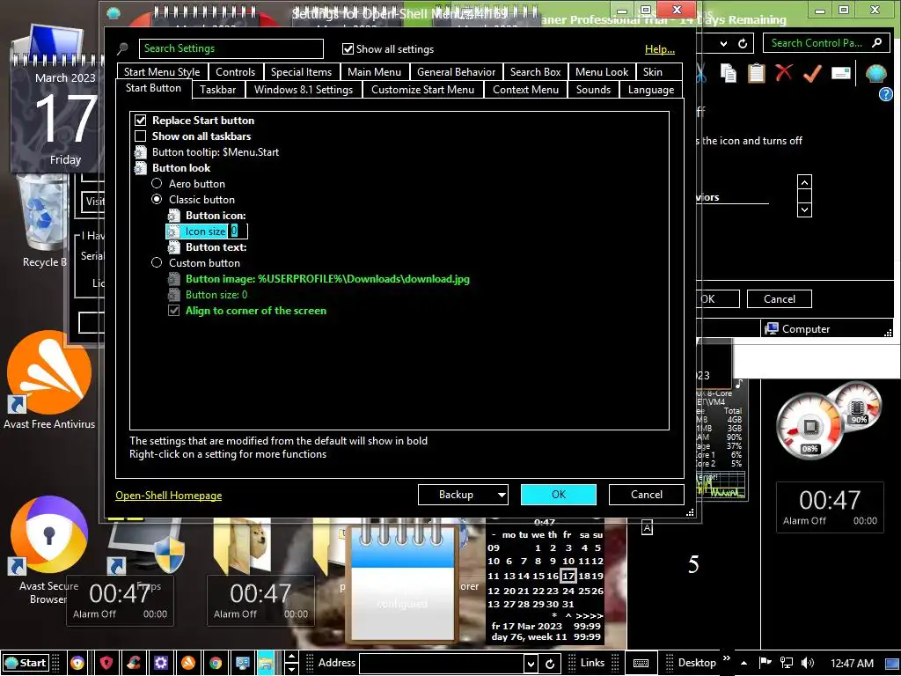Screen dimensions: 901x676
Task: Toggle the Show all settings checkbox
Action: [x=348, y=49]
